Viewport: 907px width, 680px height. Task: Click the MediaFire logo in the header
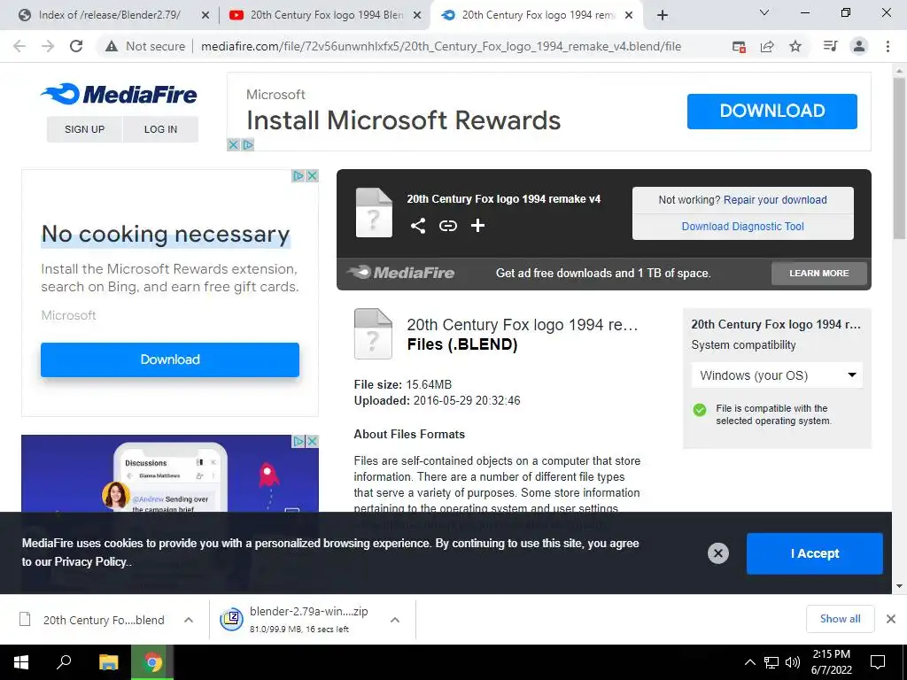click(119, 94)
